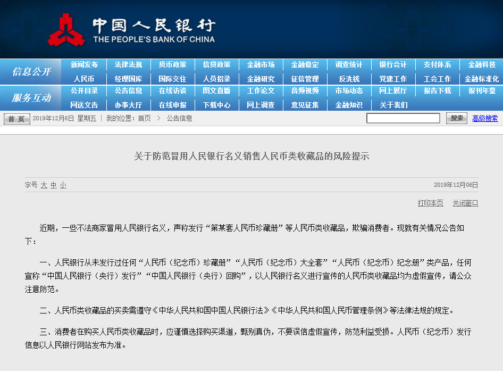
Task: Click 打印本页 to print this page
Action: [x=430, y=203]
